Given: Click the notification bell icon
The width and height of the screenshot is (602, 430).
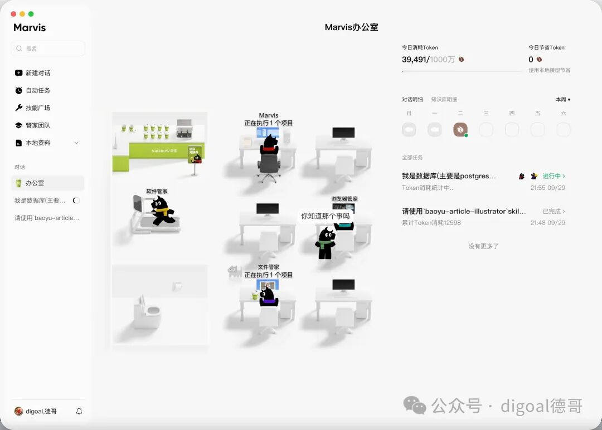Looking at the screenshot, I should point(79,411).
